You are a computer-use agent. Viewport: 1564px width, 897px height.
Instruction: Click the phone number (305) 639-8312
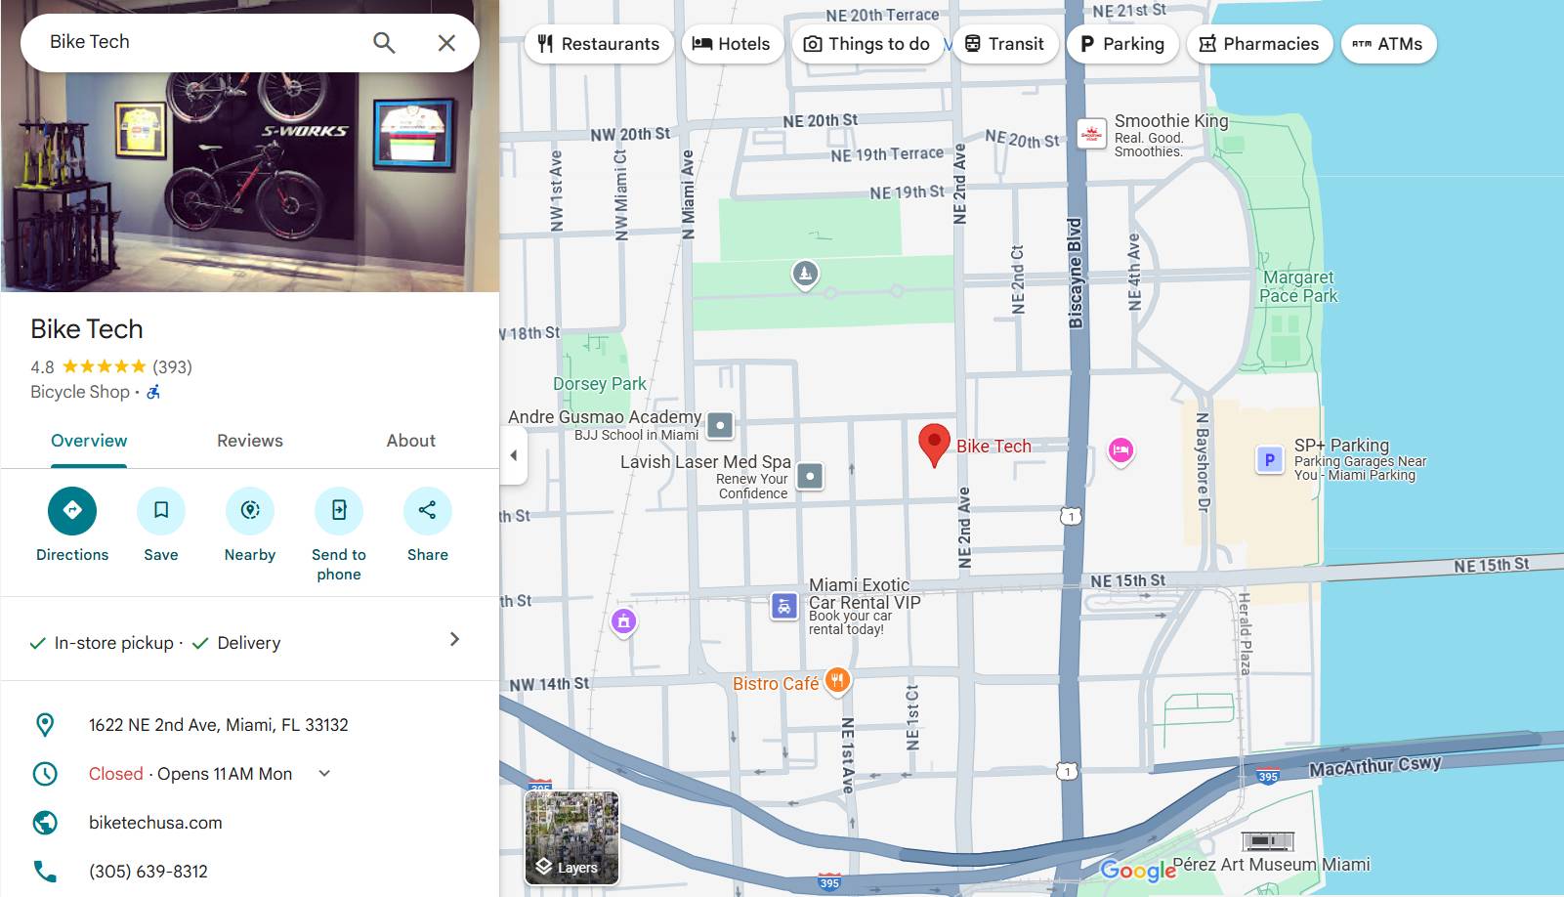pyautogui.click(x=148, y=872)
